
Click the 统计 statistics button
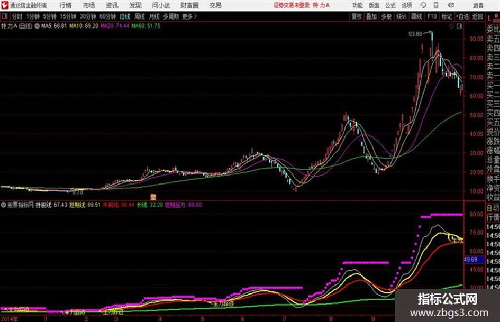(x=401, y=16)
